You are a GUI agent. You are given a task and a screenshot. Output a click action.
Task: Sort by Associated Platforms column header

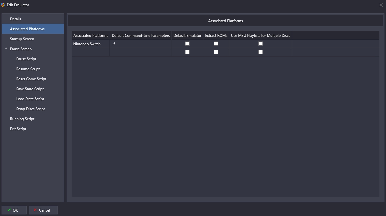[x=90, y=36]
